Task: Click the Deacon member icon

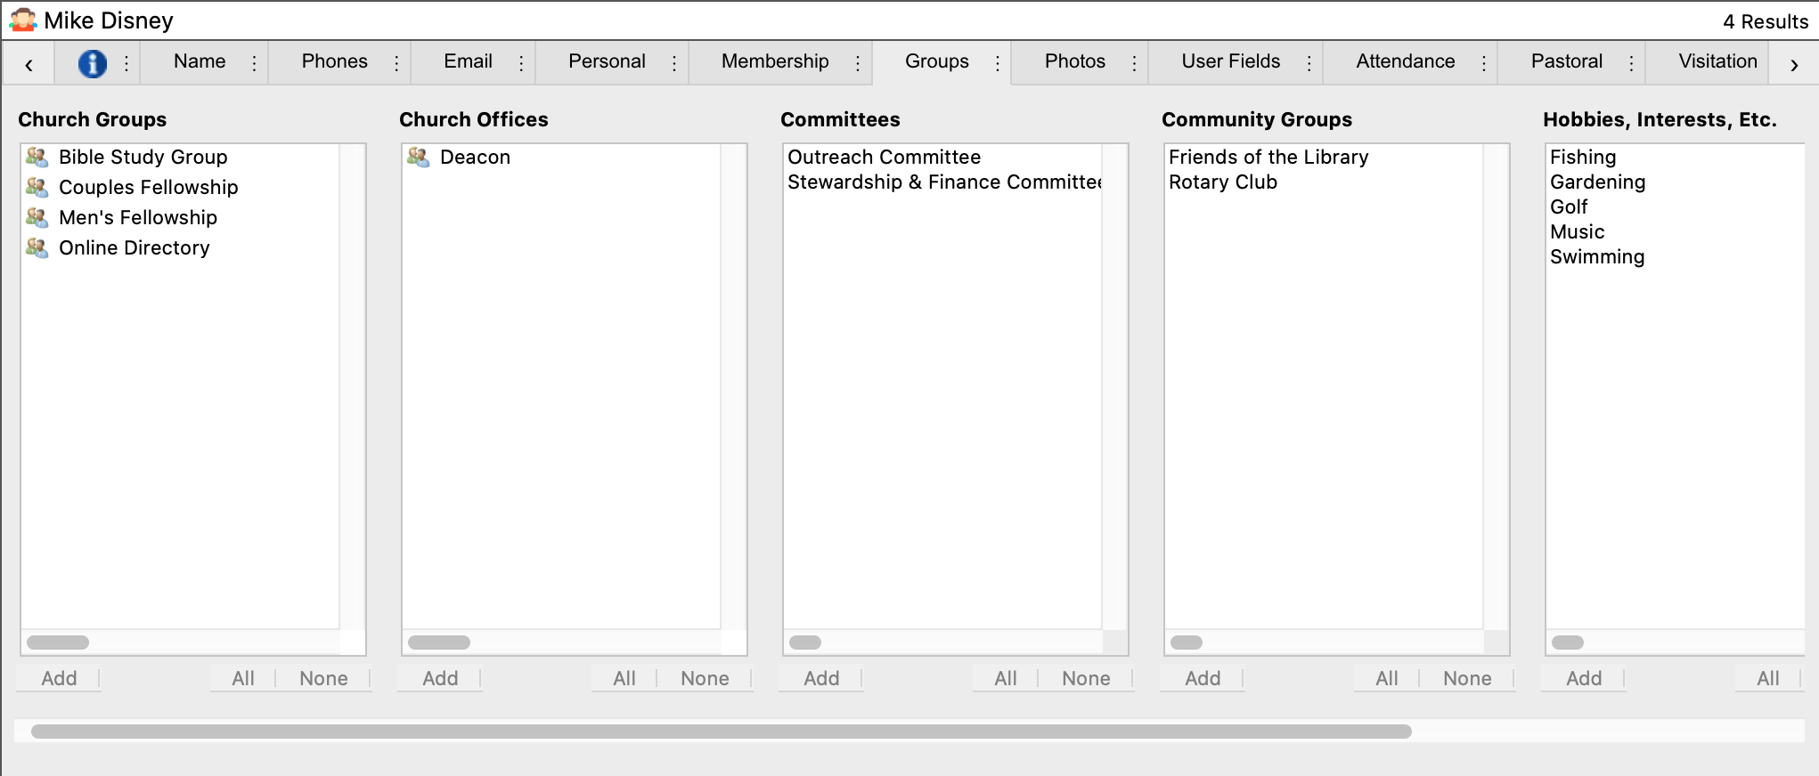Action: (418, 158)
